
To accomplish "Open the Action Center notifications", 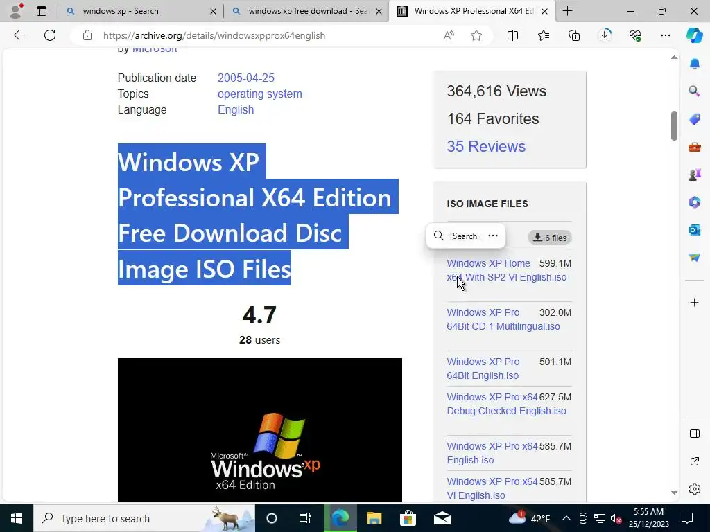I will pos(687,518).
